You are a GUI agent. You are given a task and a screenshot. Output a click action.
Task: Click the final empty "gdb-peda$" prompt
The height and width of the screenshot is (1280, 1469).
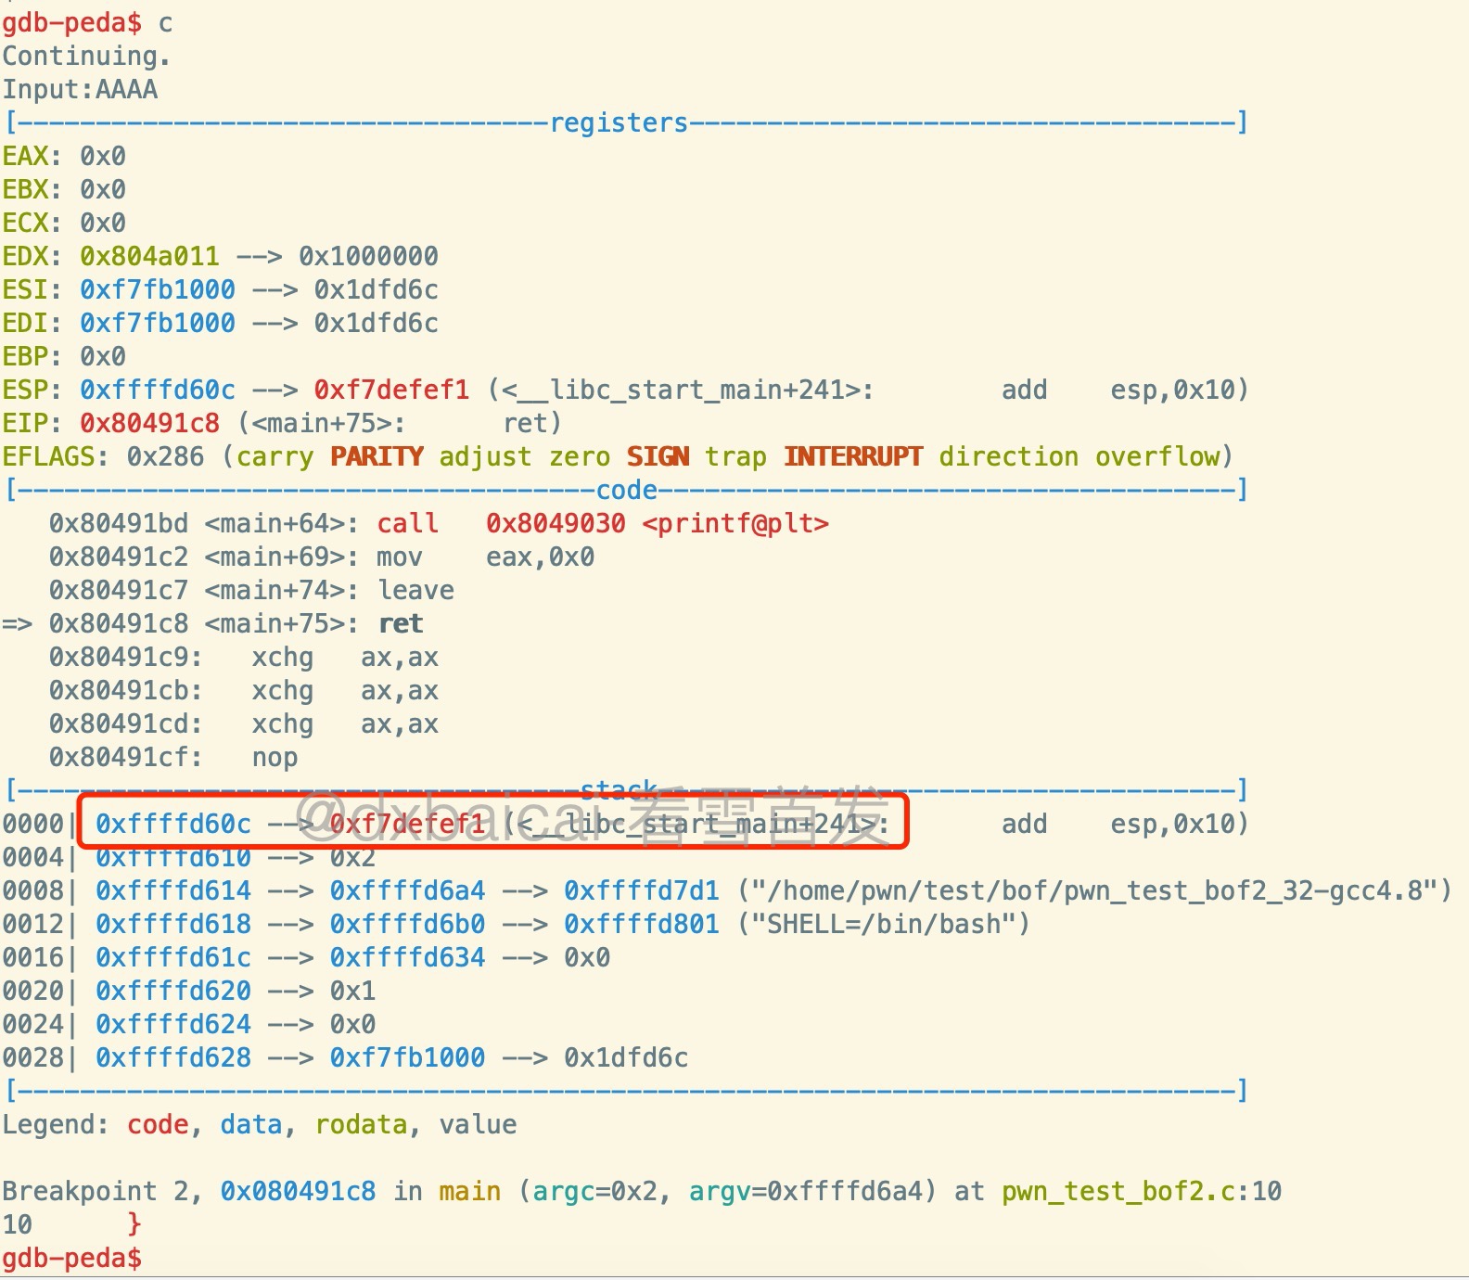(71, 1259)
